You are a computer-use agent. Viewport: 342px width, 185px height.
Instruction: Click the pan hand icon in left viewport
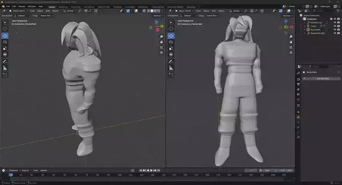point(161,42)
